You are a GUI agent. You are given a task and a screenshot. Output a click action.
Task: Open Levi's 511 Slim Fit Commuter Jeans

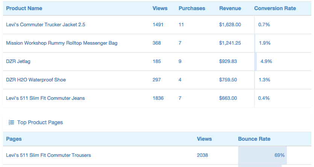tap(45, 98)
